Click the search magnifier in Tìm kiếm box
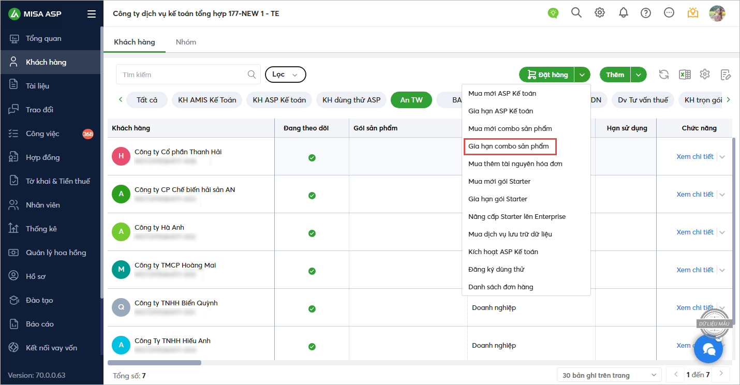This screenshot has height=385, width=740. point(251,75)
